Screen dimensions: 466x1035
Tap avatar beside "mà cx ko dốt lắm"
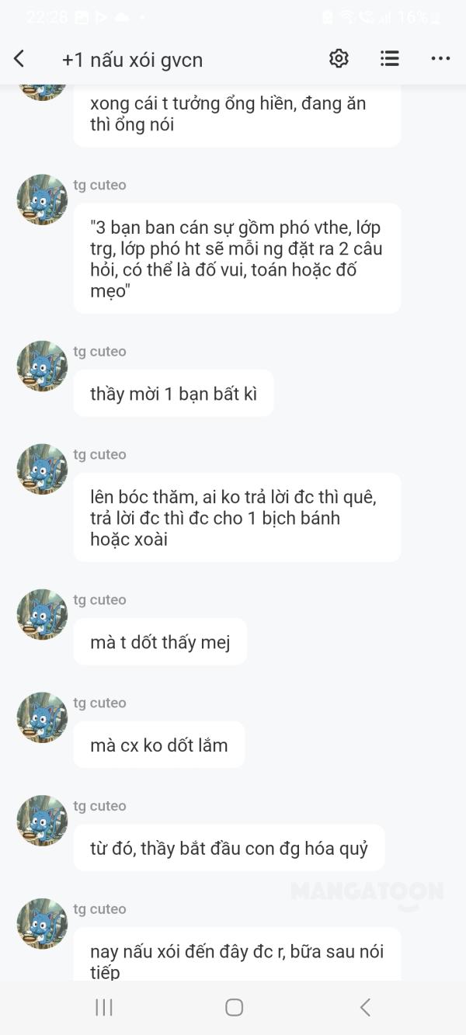42,717
